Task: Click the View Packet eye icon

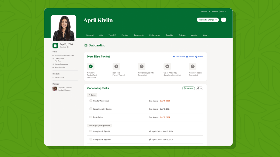Action: coord(174,57)
